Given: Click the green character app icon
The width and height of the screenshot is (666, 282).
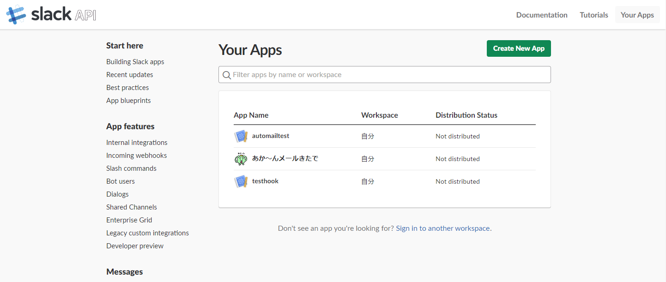Looking at the screenshot, I should [x=241, y=159].
